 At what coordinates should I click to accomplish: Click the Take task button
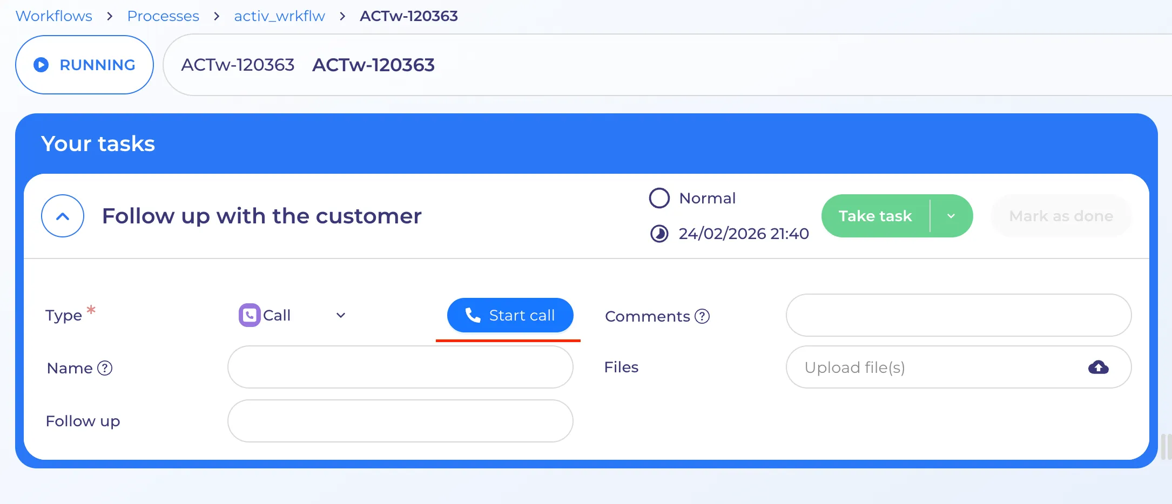coord(875,216)
